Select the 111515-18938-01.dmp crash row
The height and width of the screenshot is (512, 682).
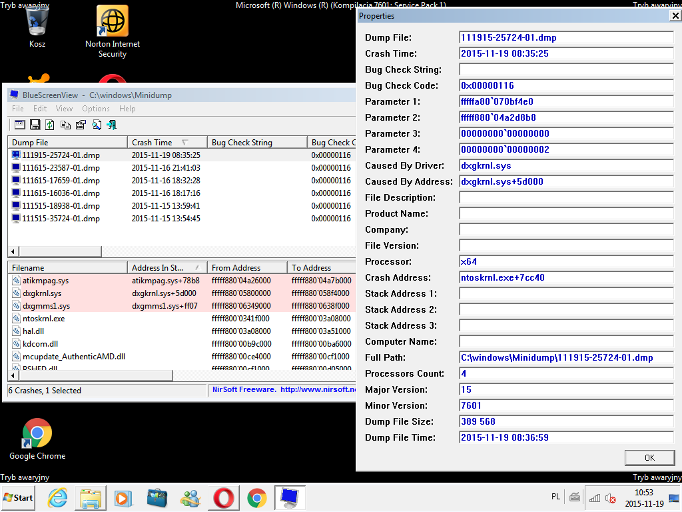(x=182, y=205)
